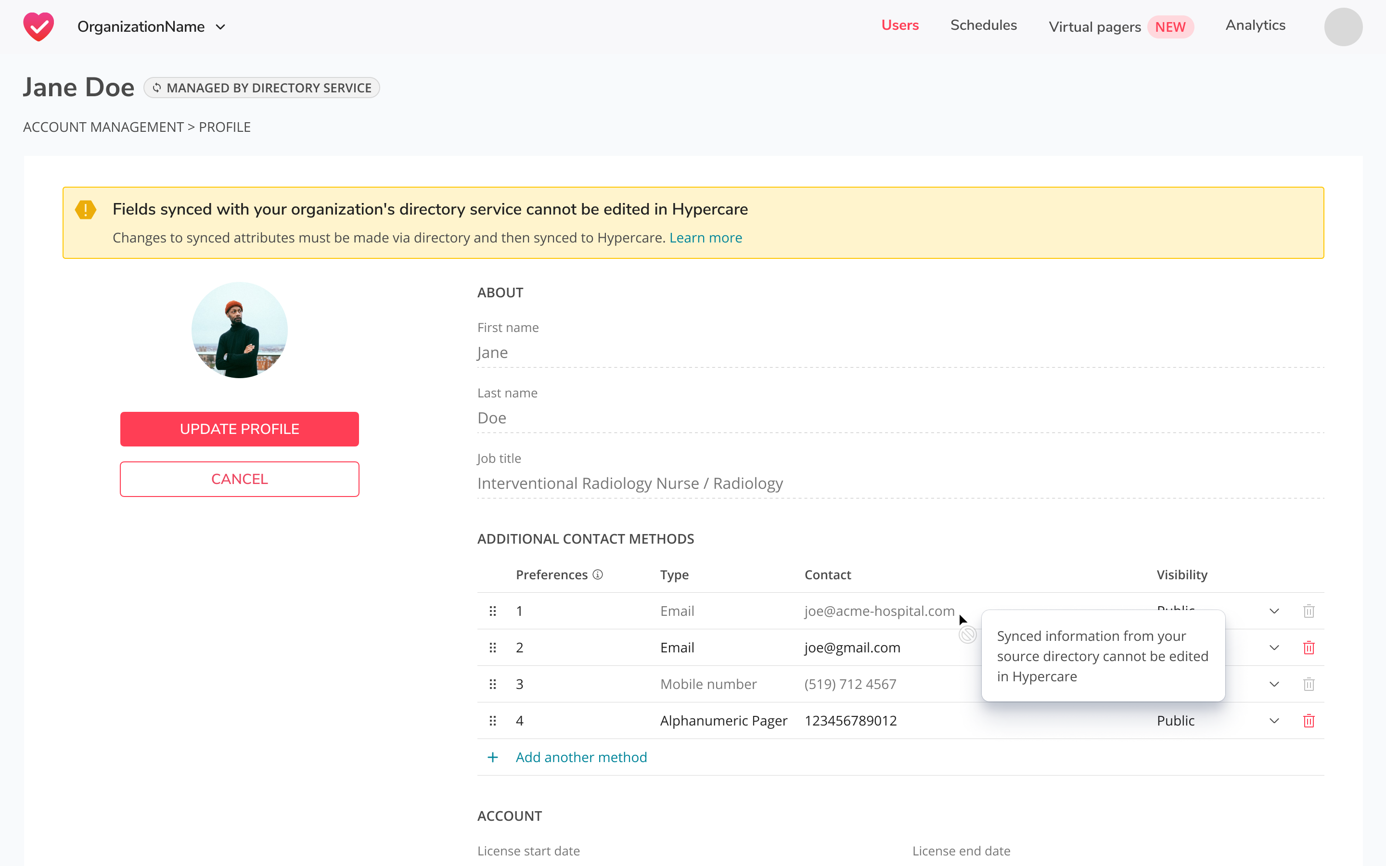The height and width of the screenshot is (866, 1386).
Task: Switch to the Schedules tab
Action: (983, 25)
